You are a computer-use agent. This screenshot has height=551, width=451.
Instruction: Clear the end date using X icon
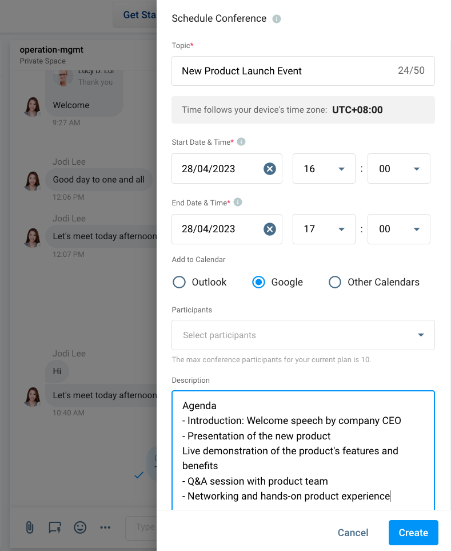270,229
